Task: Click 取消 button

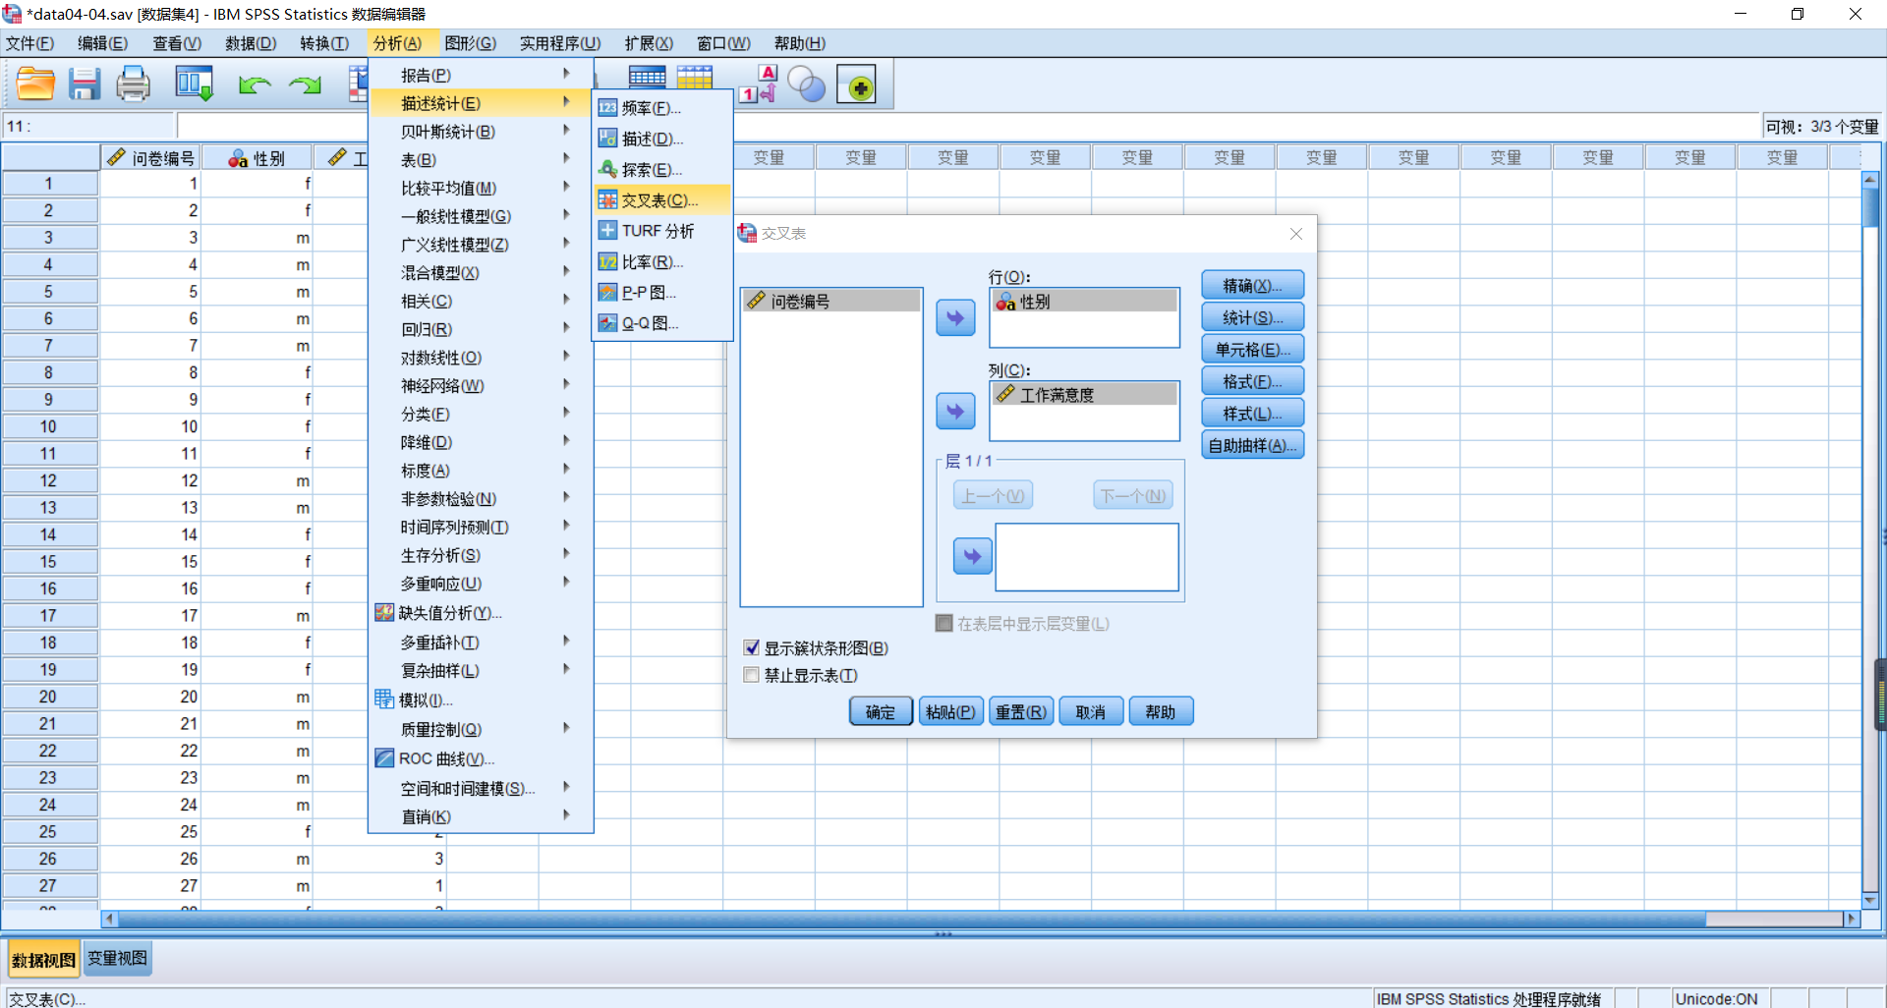Action: 1090,712
